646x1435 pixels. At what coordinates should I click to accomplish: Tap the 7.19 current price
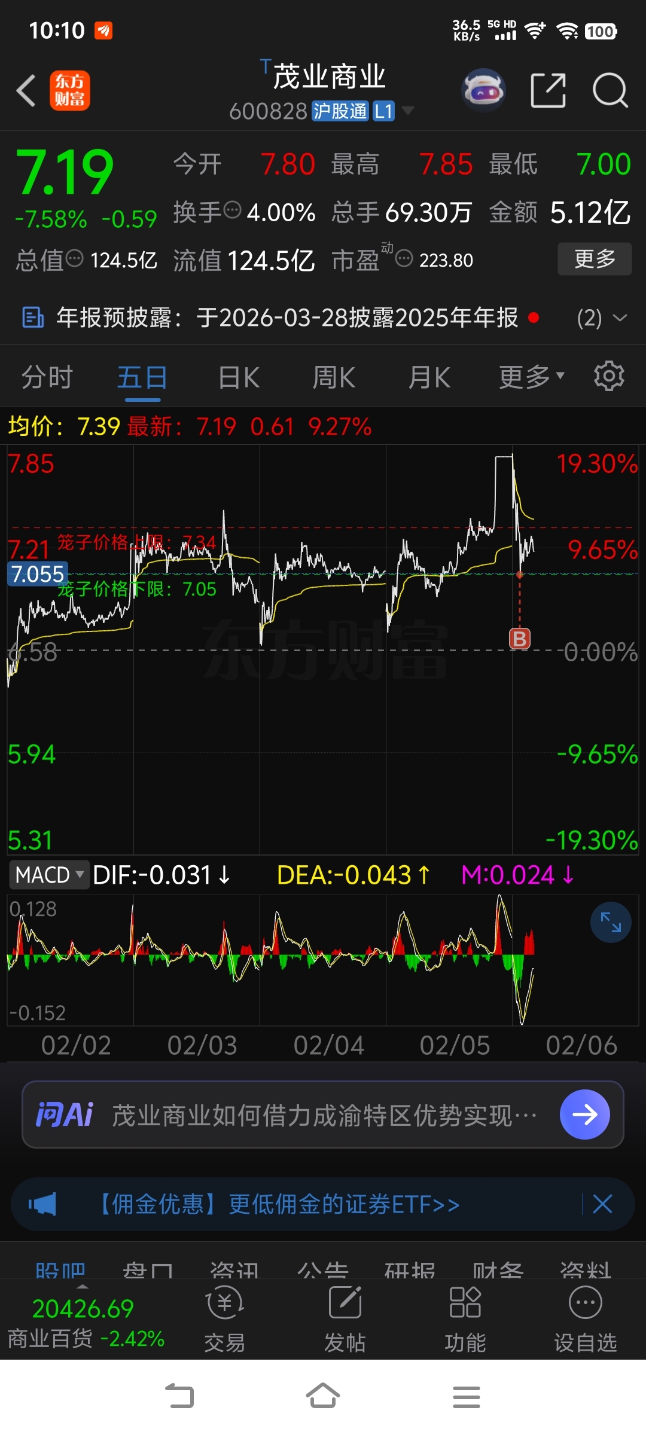64,172
